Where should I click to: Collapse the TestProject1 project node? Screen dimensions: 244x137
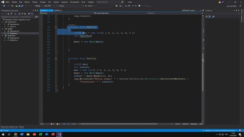click(x=3, y=36)
